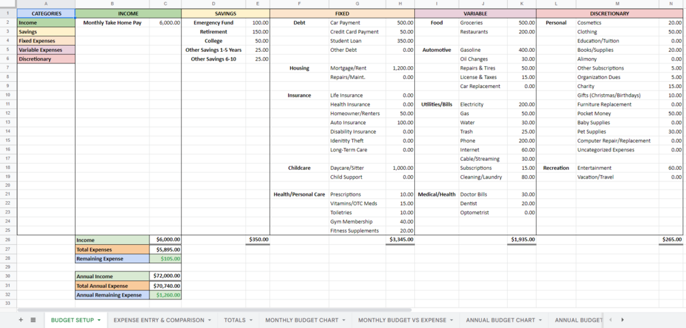Open EXPENSE ENTRY & COMPARISON tab dropdown arrow

coord(210,320)
